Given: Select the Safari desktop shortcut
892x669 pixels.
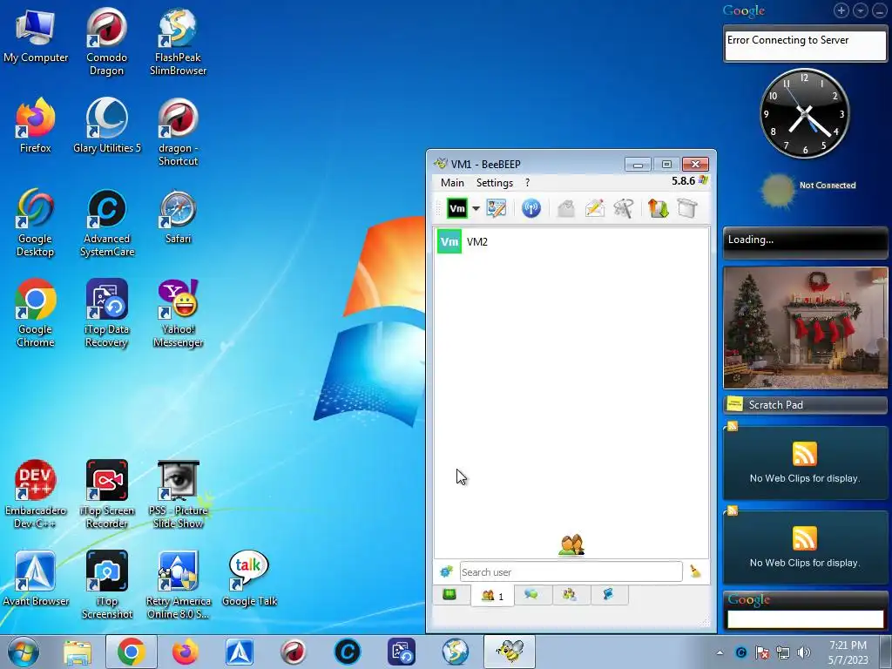Looking at the screenshot, I should pos(178,216).
